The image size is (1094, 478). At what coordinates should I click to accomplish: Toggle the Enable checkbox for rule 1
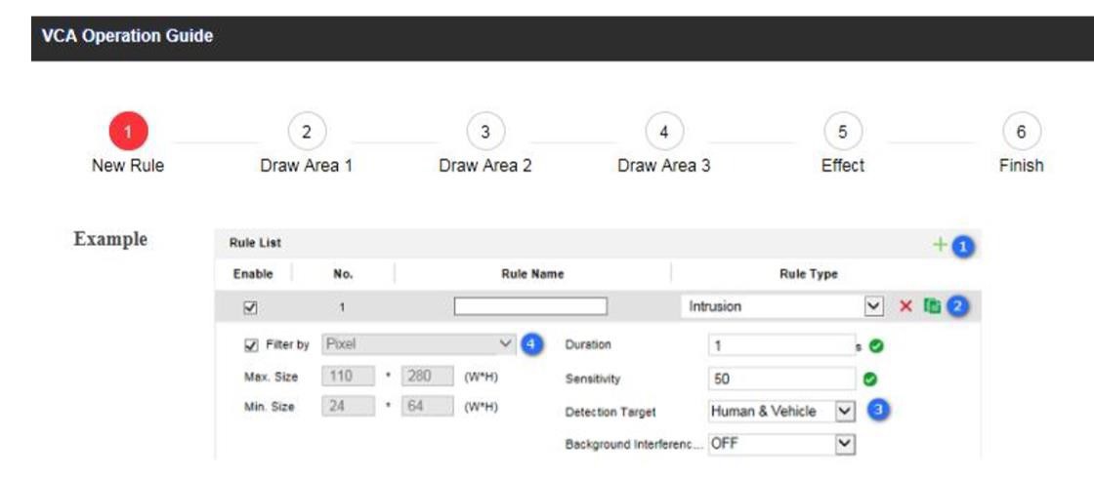coord(250,307)
